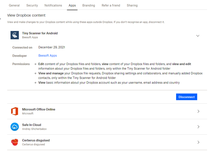Click the Microsoft Office Online logo icon
The image size is (210, 153).
coord(14,111)
